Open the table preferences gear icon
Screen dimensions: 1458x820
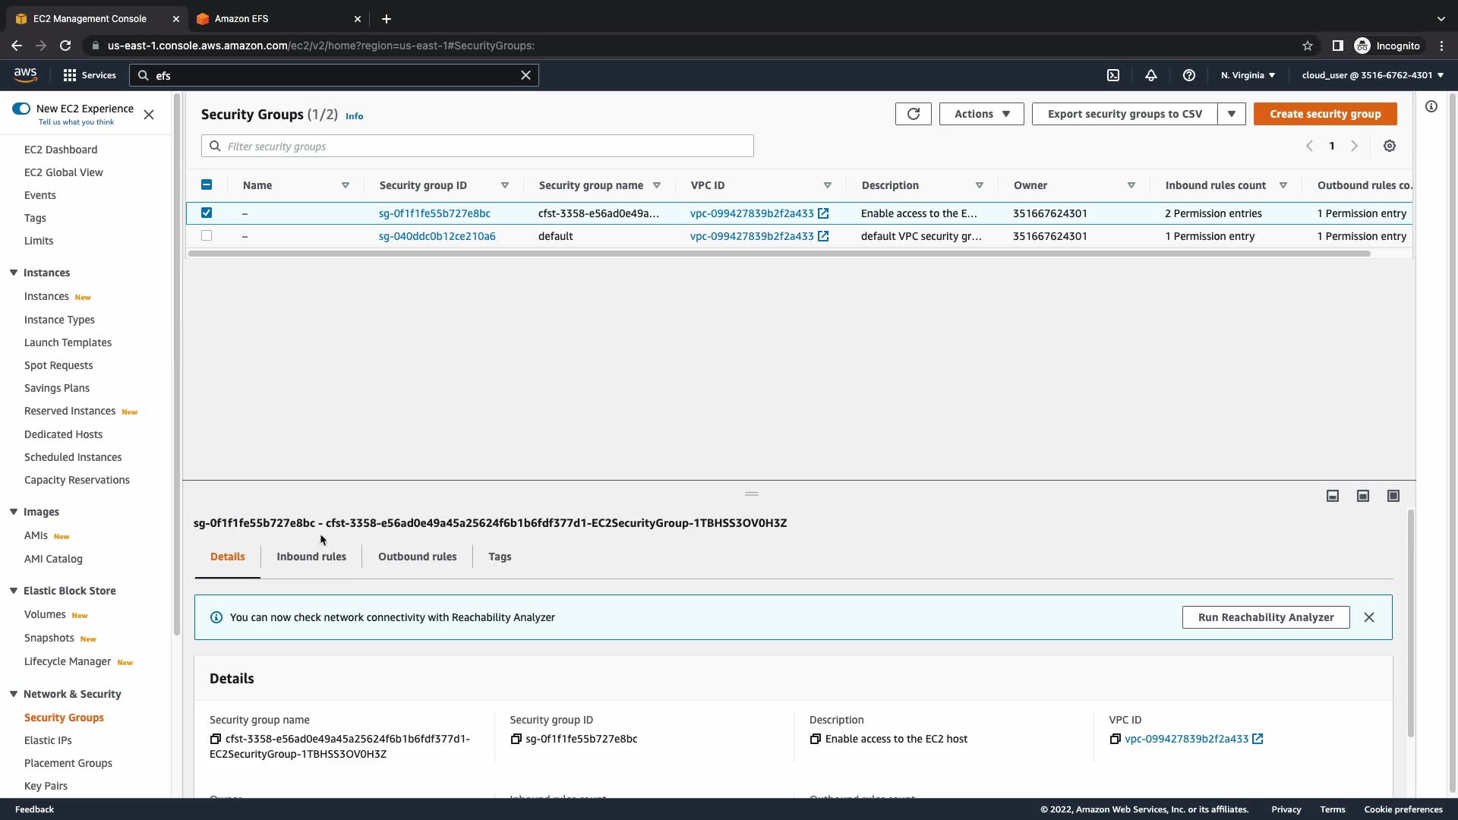point(1389,146)
